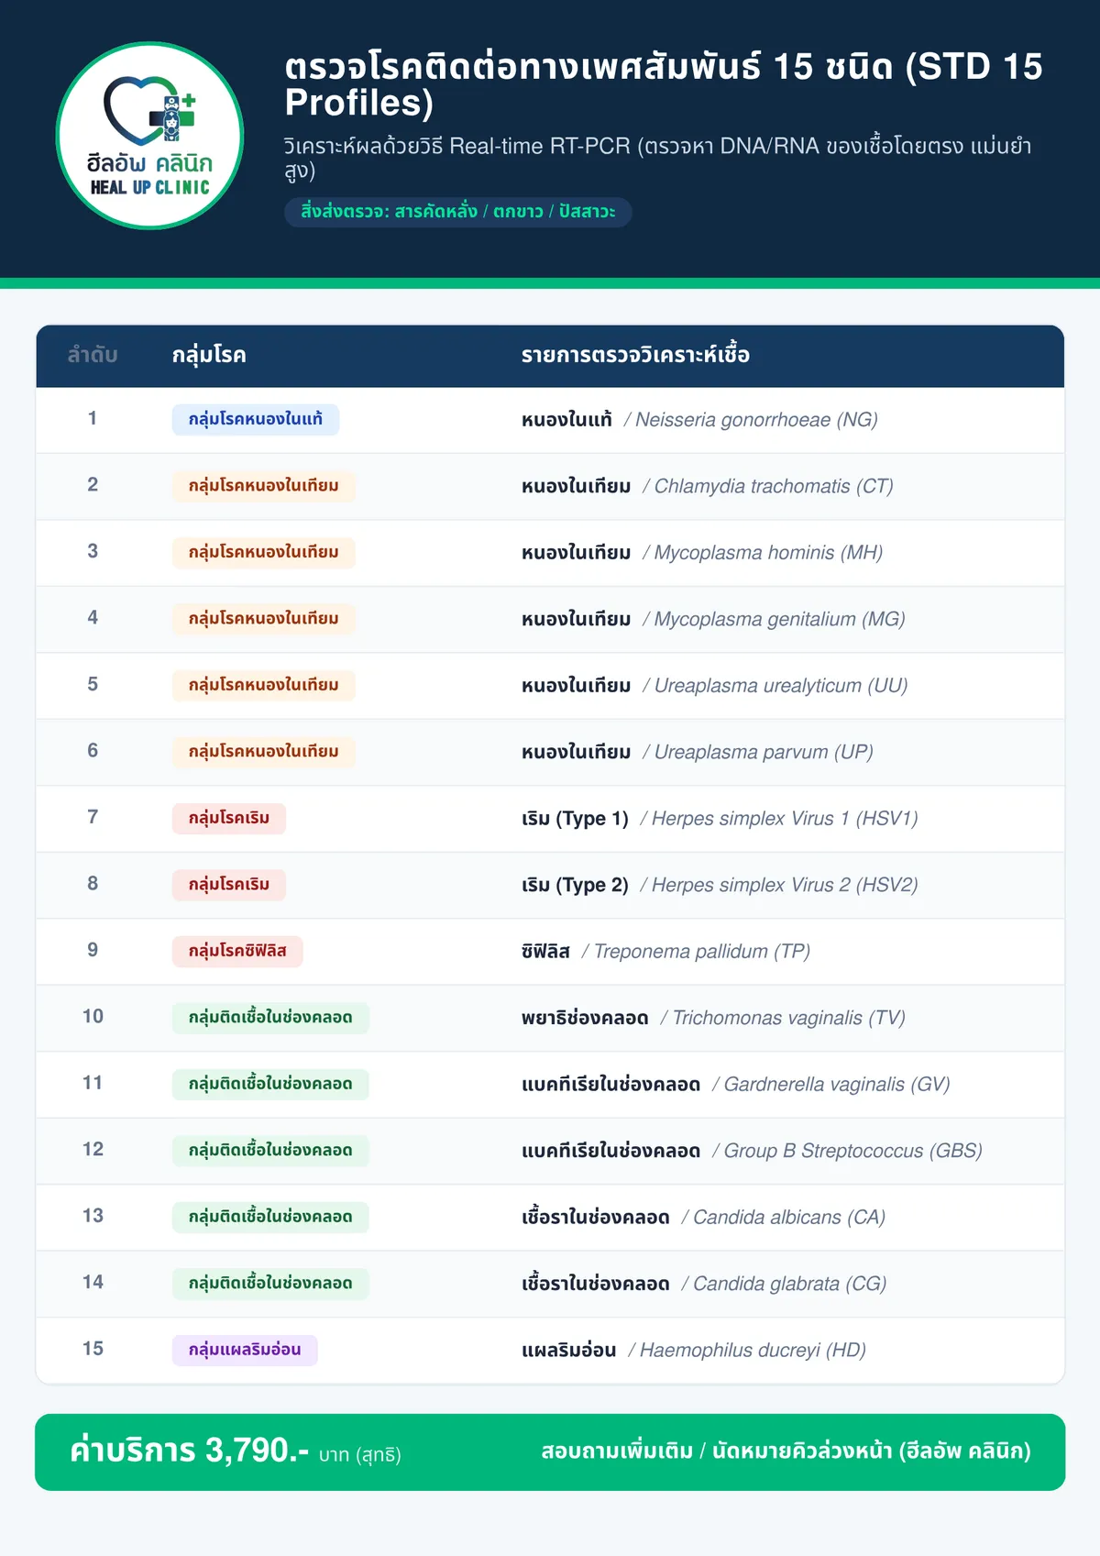Click the พยาธิช่องคลอด test name

(585, 1019)
